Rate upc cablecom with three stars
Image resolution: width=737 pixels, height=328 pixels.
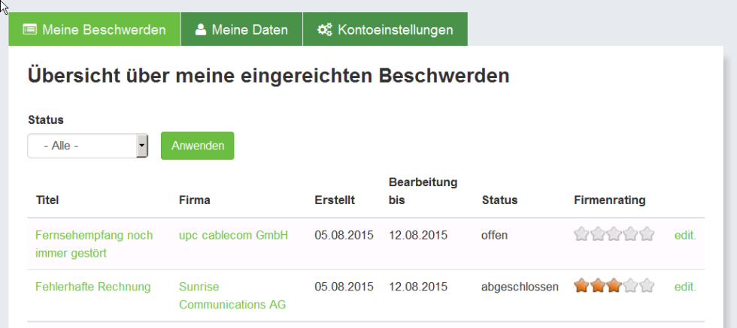(614, 233)
